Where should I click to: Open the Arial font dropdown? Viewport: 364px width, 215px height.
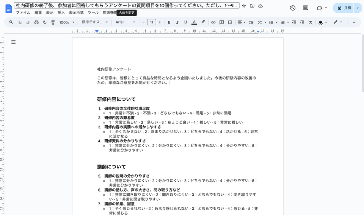click(126, 22)
